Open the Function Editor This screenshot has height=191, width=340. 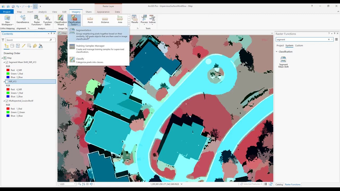(48, 20)
